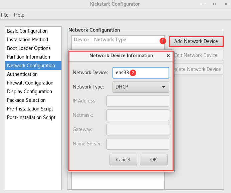This screenshot has height=193, width=231.
Task: Open Display Configuration section
Action: [33, 92]
